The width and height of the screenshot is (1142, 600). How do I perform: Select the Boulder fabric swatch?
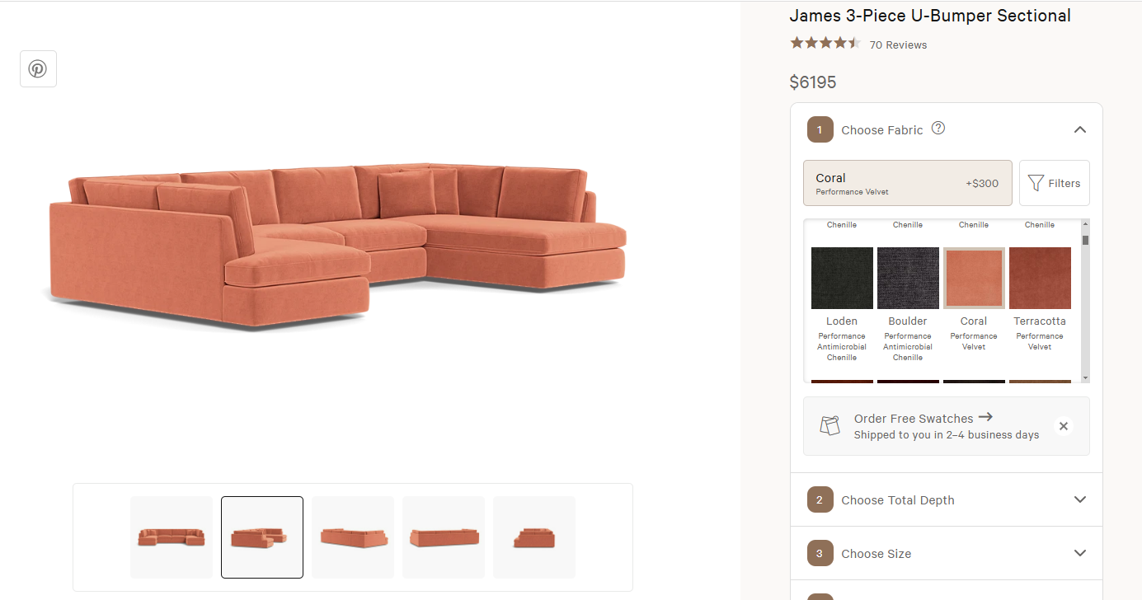(908, 278)
